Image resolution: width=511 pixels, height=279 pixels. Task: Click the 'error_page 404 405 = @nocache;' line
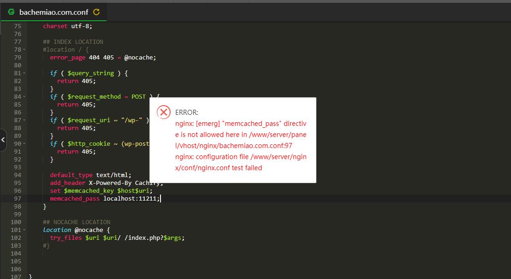pyautogui.click(x=103, y=57)
